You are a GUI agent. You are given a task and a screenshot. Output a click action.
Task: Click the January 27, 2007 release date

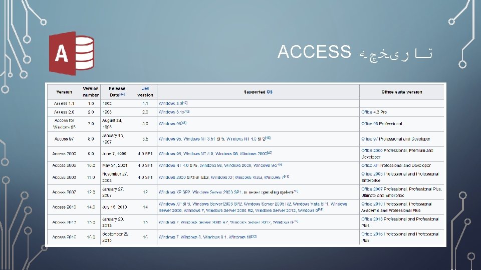tap(113, 192)
